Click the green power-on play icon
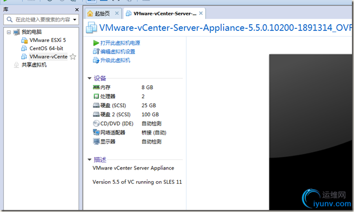The height and width of the screenshot is (212, 354). click(x=96, y=43)
